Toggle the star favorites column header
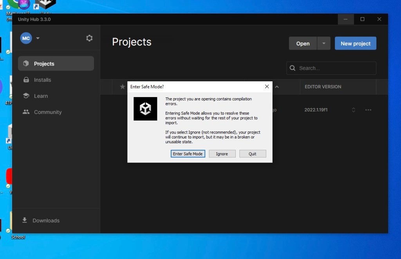Image resolution: width=401 pixels, height=259 pixels. [x=122, y=87]
